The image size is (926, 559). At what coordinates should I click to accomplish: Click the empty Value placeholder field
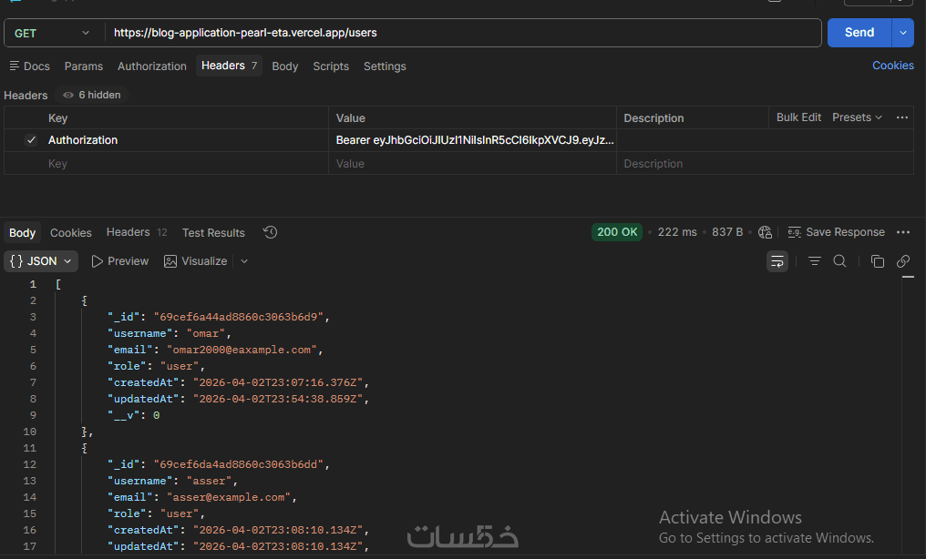472,163
